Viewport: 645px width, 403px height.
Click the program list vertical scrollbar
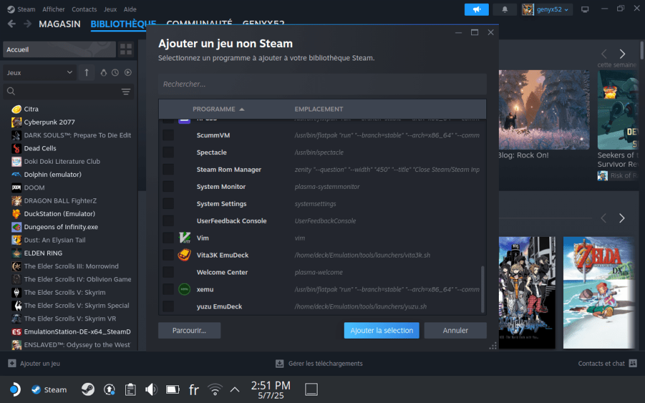tap(483, 288)
